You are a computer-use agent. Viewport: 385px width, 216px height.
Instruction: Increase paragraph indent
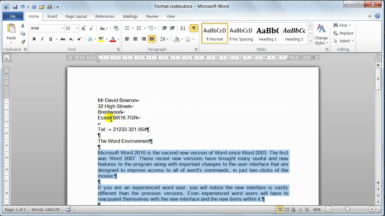[x=172, y=28]
